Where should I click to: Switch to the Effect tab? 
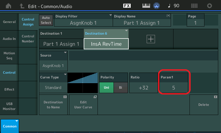9,89
